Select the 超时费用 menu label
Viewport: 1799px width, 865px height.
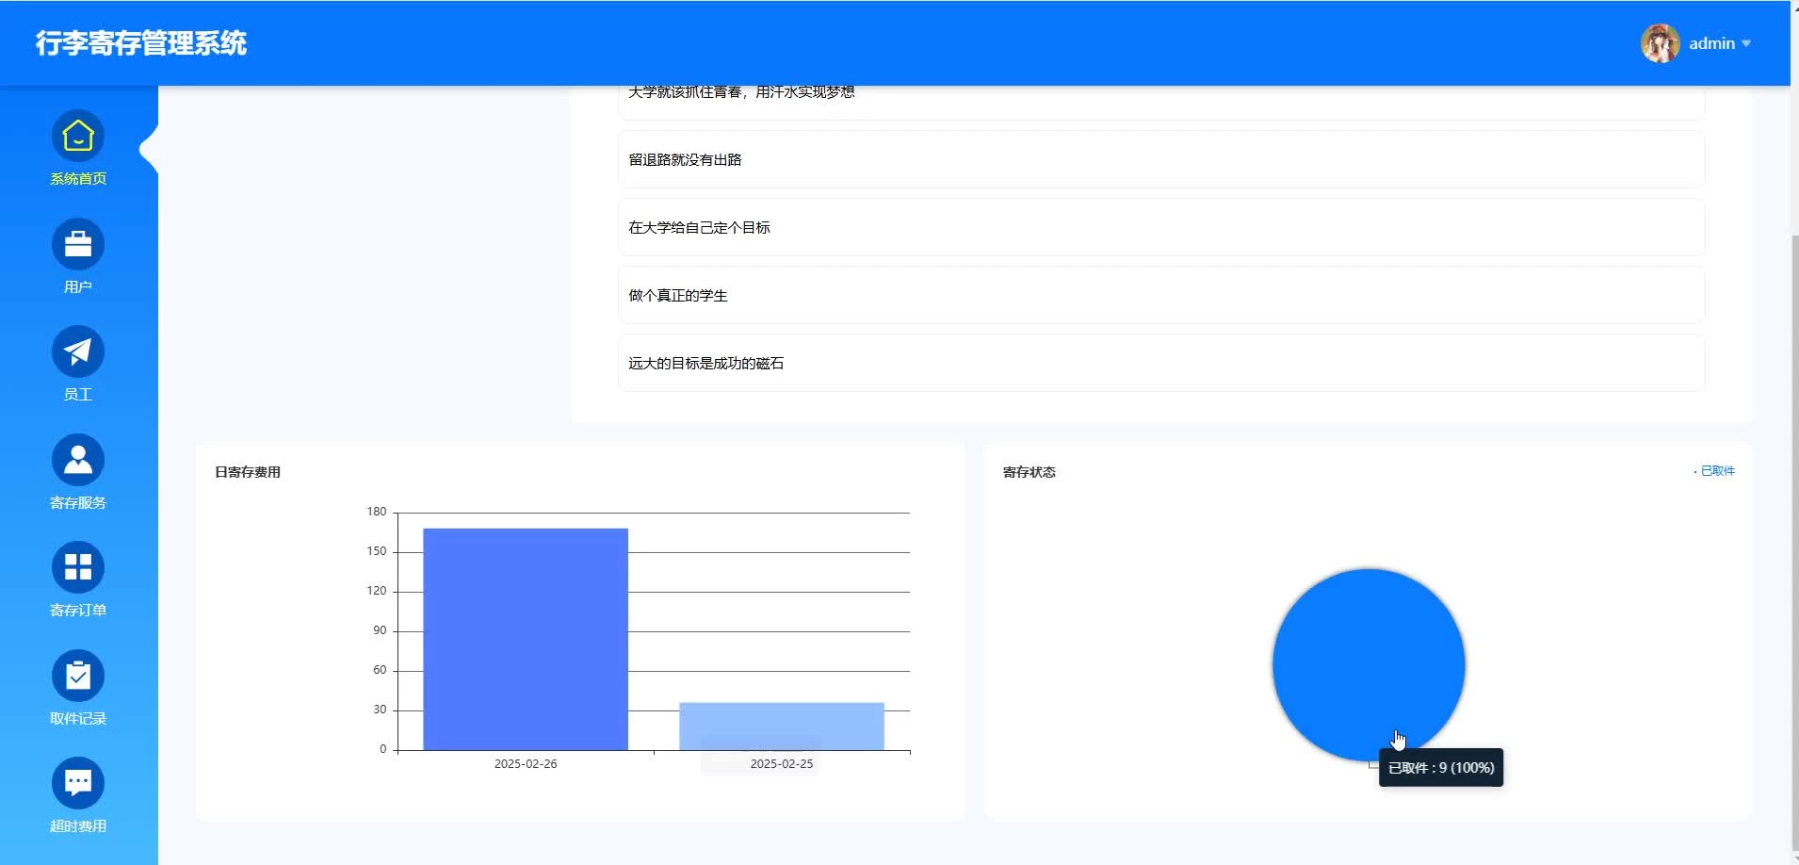(x=78, y=826)
